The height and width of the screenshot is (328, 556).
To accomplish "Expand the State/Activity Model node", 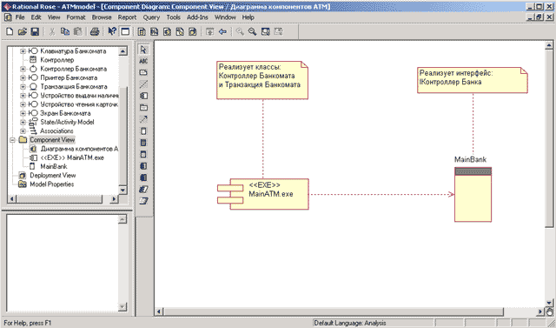I will [23, 122].
